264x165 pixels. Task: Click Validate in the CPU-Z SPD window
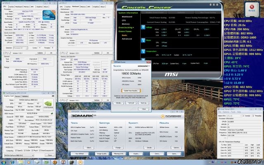tap(97, 100)
